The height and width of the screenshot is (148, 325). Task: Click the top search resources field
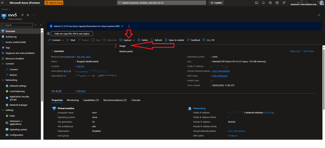point(161,3)
